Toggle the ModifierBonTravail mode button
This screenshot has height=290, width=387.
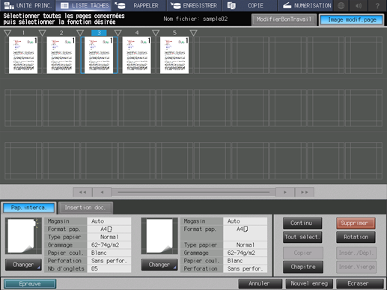coord(284,19)
